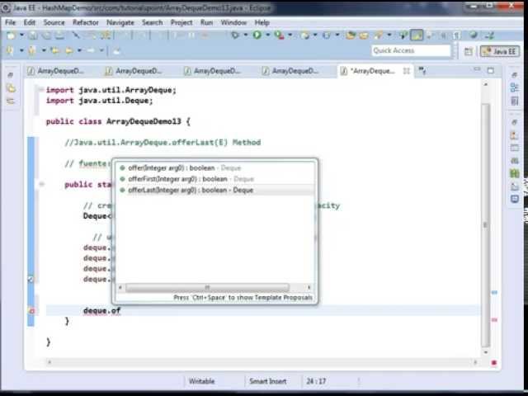Toggle Block Selection Mode button
This screenshot has width=528, height=396.
coord(444,35)
